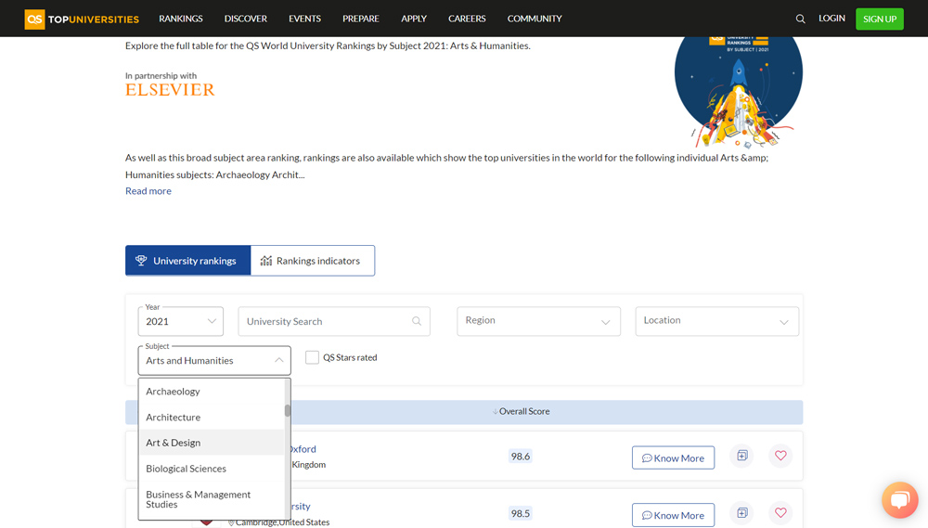This screenshot has height=528, width=928.
Task: Open the PREPARE menu
Action: pos(360,19)
